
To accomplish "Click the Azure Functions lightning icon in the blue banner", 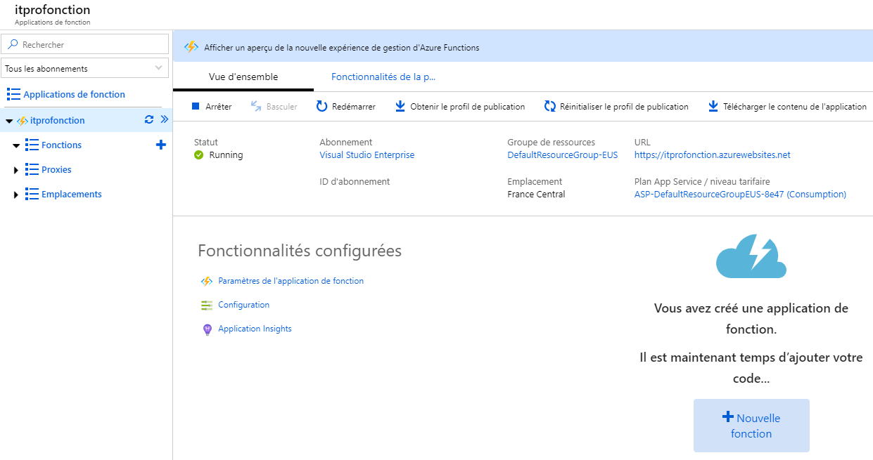I will click(191, 47).
